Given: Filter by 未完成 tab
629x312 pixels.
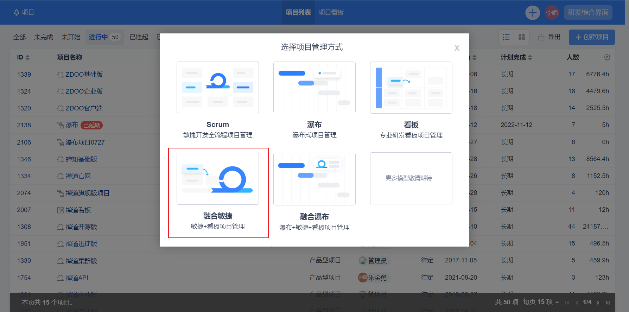Looking at the screenshot, I should (x=44, y=37).
